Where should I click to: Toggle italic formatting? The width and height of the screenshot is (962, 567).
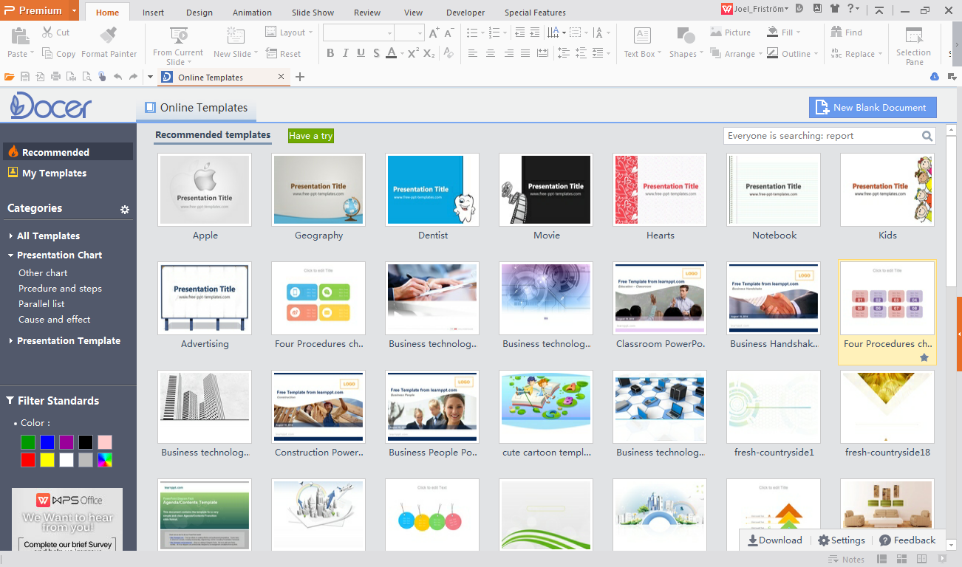click(344, 53)
